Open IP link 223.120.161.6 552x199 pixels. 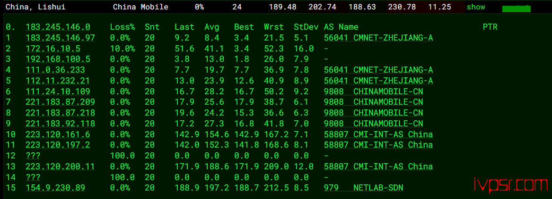click(x=58, y=134)
